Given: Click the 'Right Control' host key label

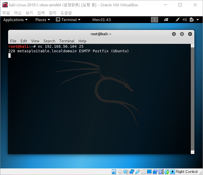Looking at the screenshot, I should coord(186,172).
